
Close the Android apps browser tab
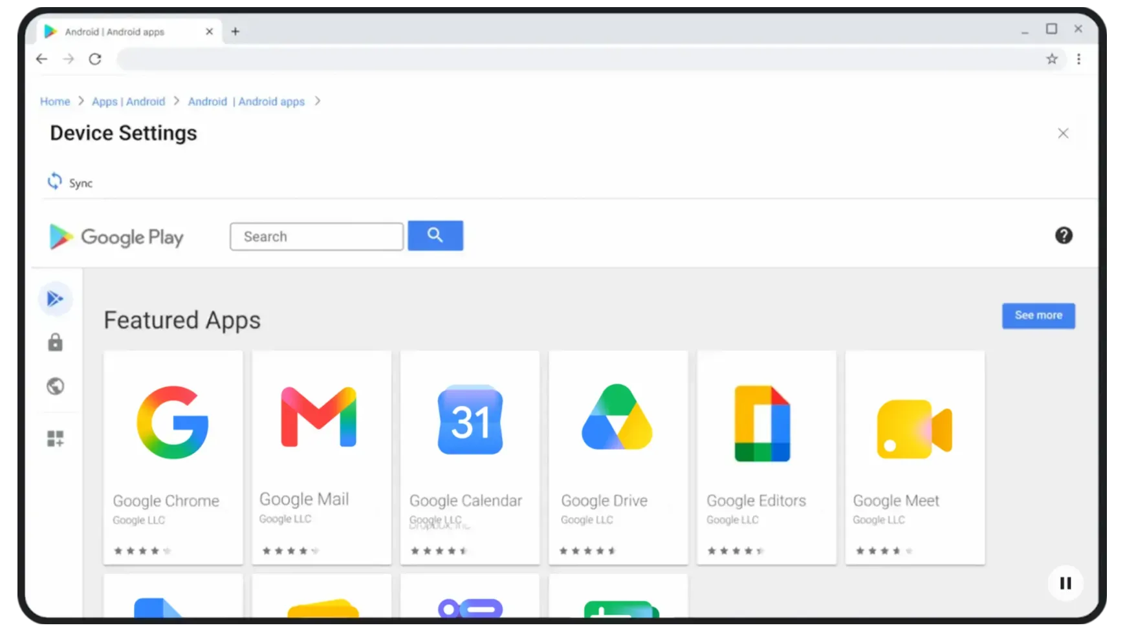(209, 31)
